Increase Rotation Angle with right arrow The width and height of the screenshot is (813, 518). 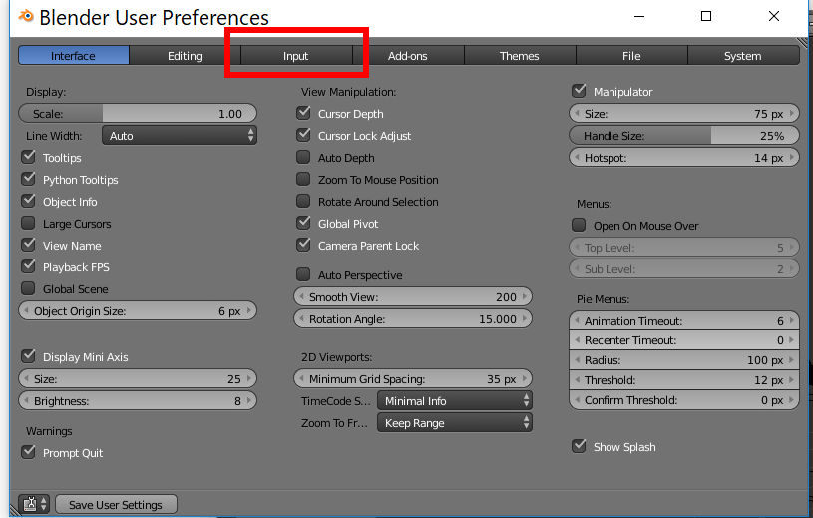(x=525, y=319)
